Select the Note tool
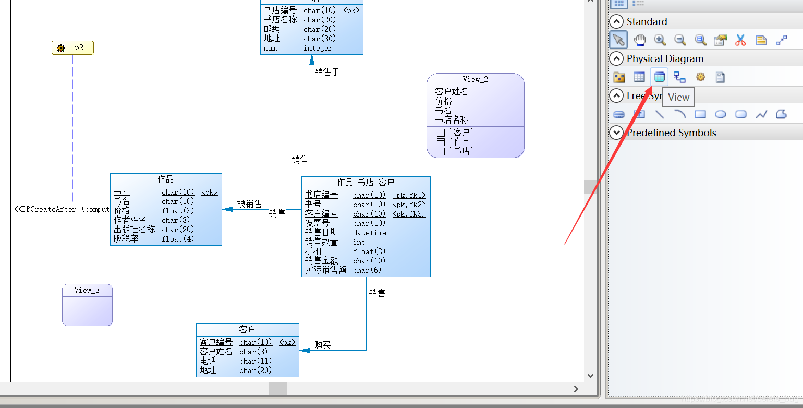This screenshot has height=408, width=803. tap(761, 40)
